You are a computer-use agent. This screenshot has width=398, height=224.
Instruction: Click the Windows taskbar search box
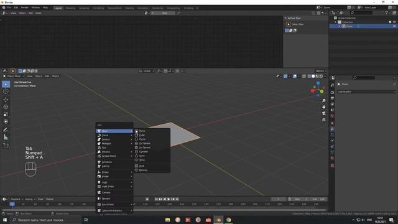(x=45, y=220)
